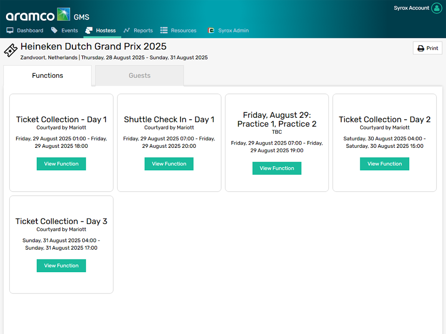View Function for Practice 1, Practice 2
446x334 pixels.
tap(277, 168)
